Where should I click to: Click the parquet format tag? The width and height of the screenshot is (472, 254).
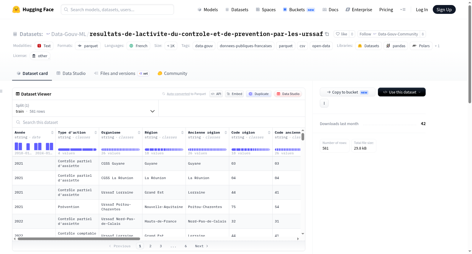tap(88, 46)
